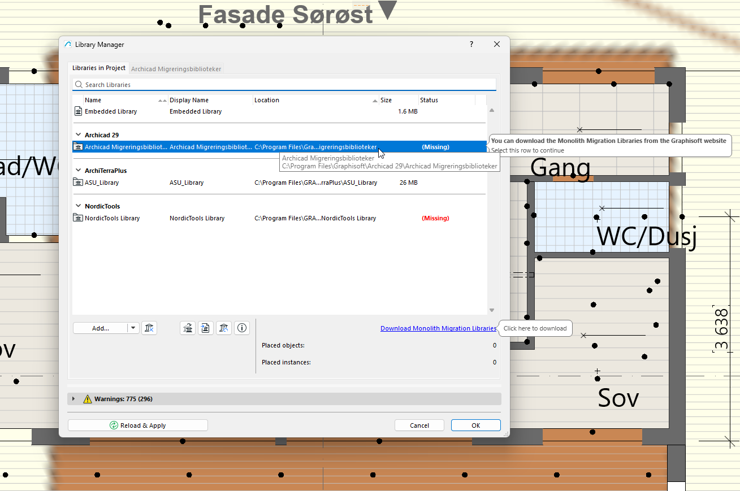Open the Add button dropdown arrow
Screen dimensions: 740x491
[133, 328]
